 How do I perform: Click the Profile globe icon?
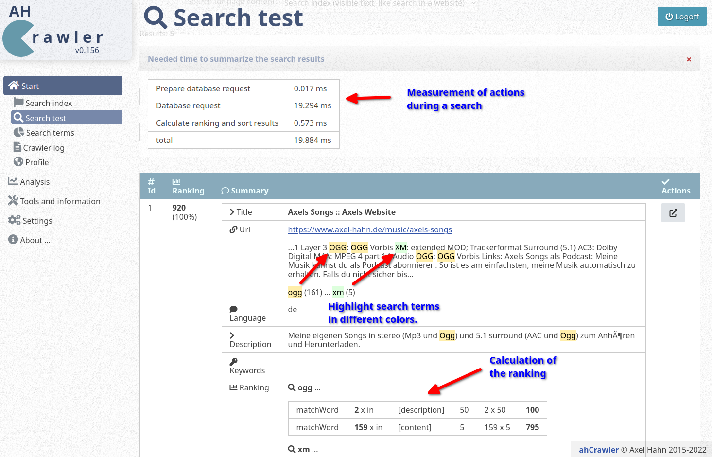(x=18, y=162)
